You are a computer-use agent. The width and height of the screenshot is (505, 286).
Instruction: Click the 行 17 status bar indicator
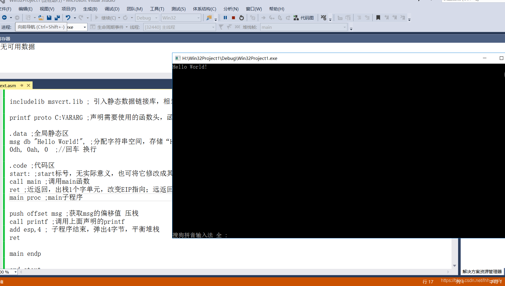[428, 282]
